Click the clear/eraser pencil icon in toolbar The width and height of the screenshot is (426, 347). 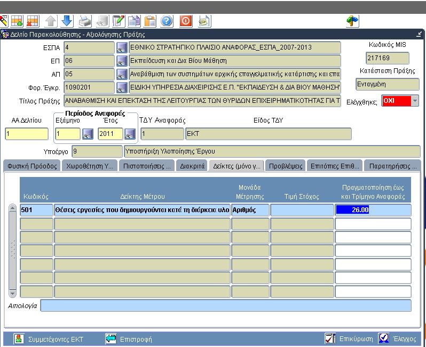3,21
